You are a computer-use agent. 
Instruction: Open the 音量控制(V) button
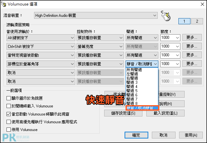(x=171, y=94)
